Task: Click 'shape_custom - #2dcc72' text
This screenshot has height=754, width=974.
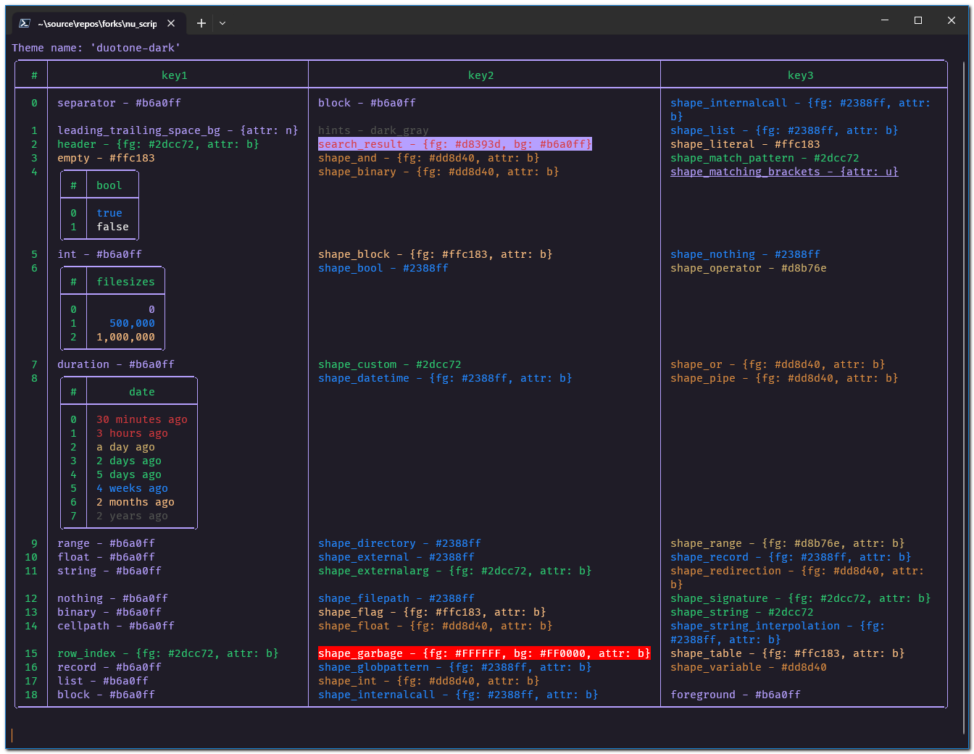Action: click(390, 364)
